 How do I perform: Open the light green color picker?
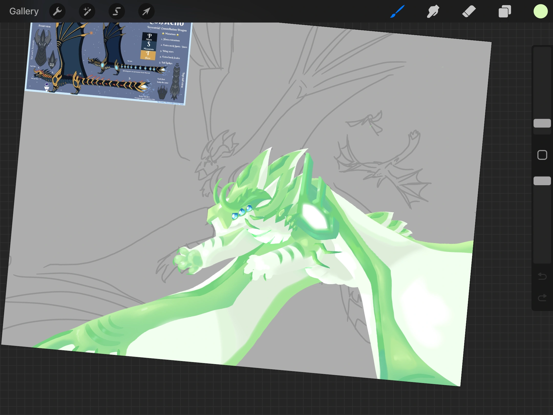coord(540,11)
